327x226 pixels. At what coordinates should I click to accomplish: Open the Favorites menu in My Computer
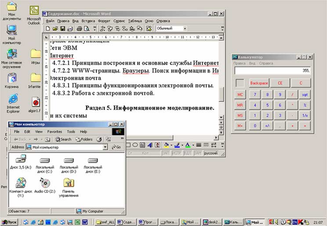[x=54, y=131]
